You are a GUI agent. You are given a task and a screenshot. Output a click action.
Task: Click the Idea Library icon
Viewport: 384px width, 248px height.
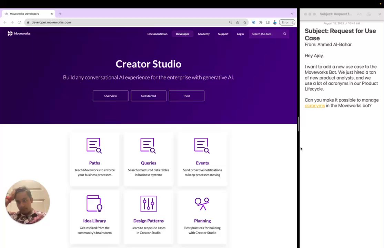pyautogui.click(x=94, y=204)
